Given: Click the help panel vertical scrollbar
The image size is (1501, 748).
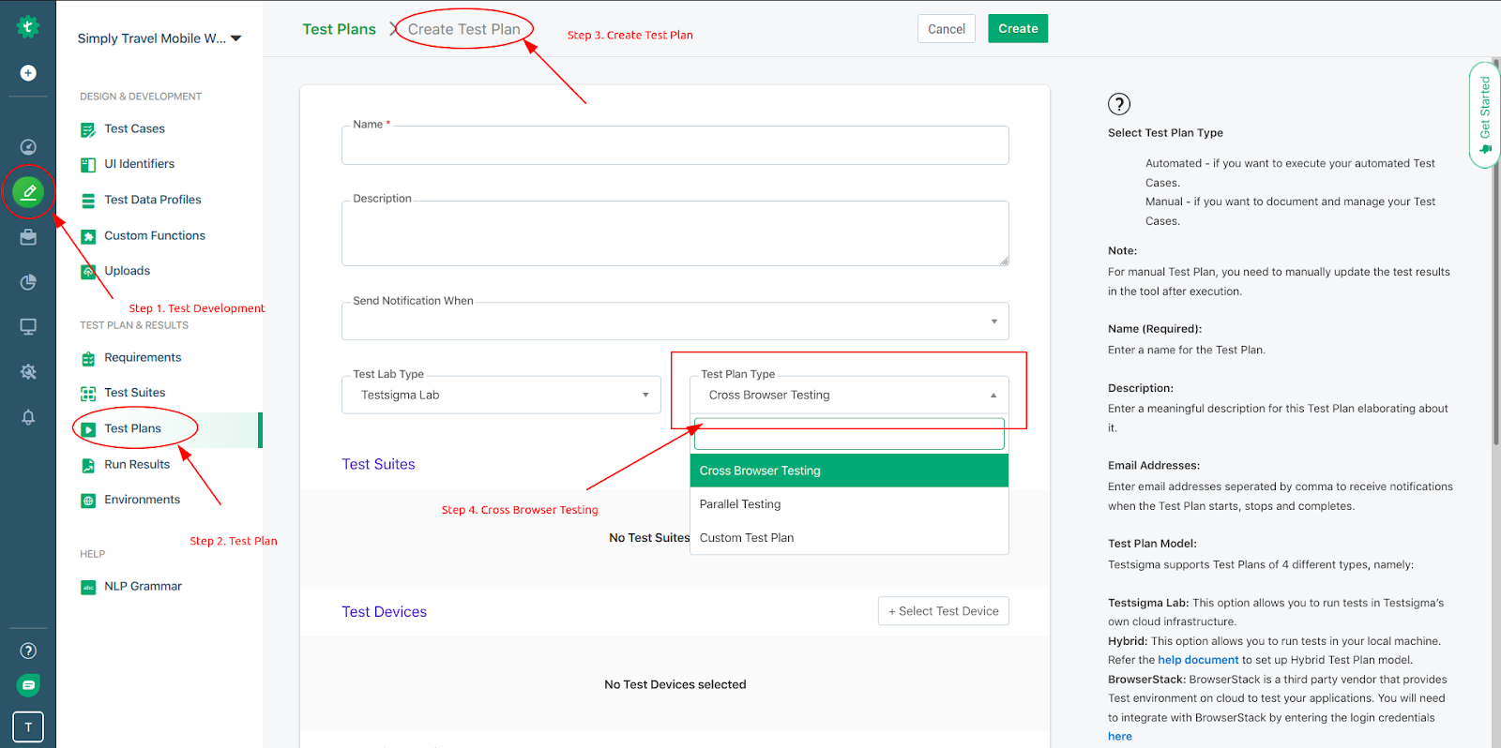Looking at the screenshot, I should pyautogui.click(x=1496, y=253).
